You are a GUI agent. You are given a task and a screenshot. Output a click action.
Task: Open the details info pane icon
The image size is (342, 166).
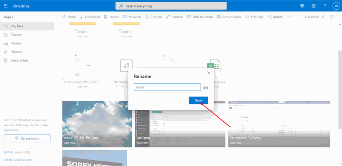[x=331, y=17]
